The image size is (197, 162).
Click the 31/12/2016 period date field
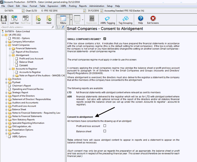[93, 11]
